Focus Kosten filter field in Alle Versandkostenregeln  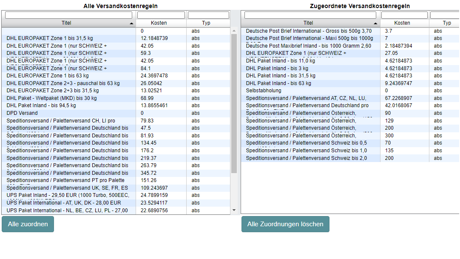(x=161, y=15)
